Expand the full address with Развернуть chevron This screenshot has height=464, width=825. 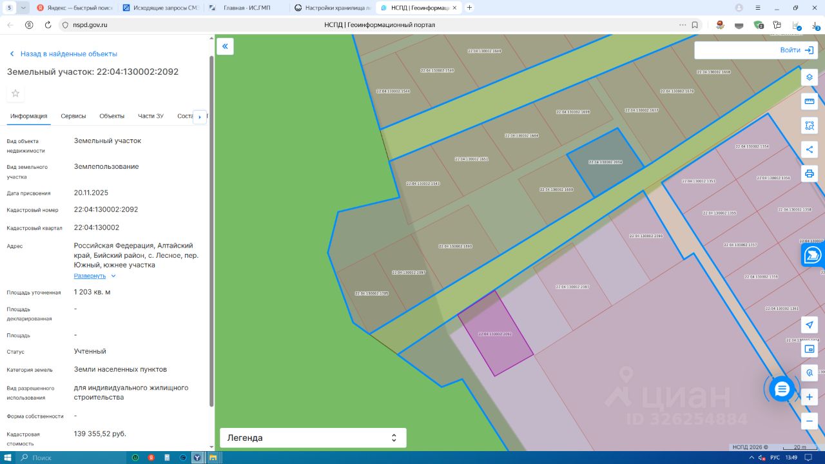[113, 276]
